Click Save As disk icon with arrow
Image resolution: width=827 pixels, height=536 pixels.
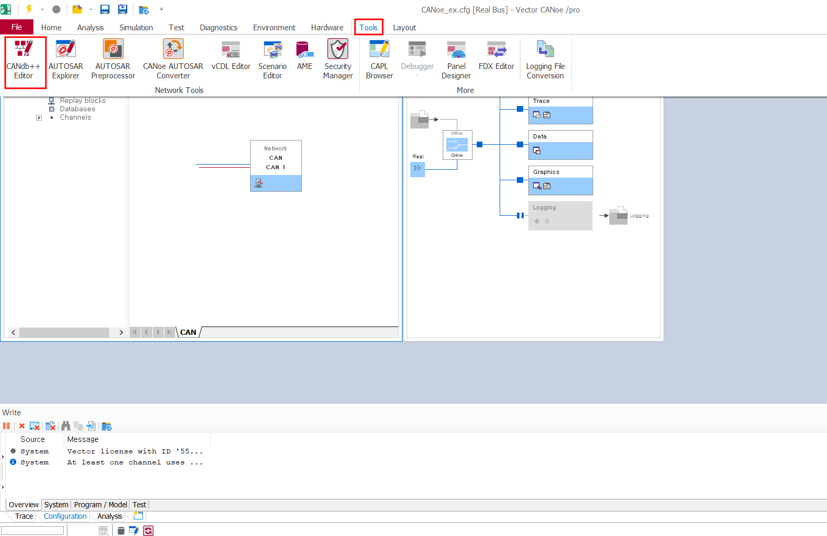[x=123, y=9]
